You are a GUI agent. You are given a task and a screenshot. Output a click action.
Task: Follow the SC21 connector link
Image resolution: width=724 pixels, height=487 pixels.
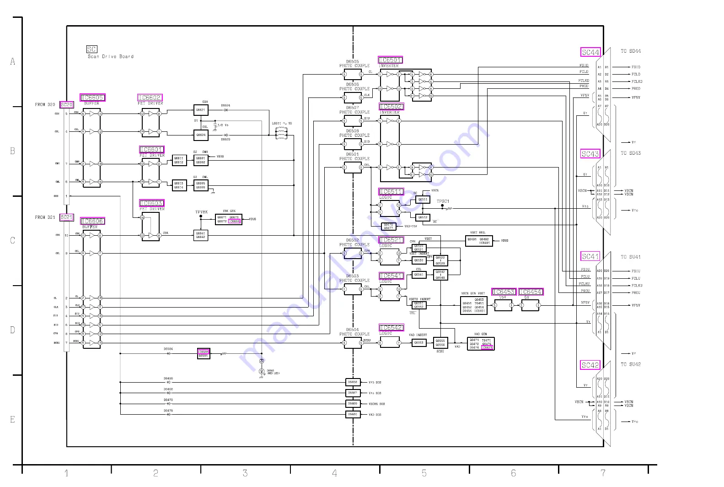point(67,217)
